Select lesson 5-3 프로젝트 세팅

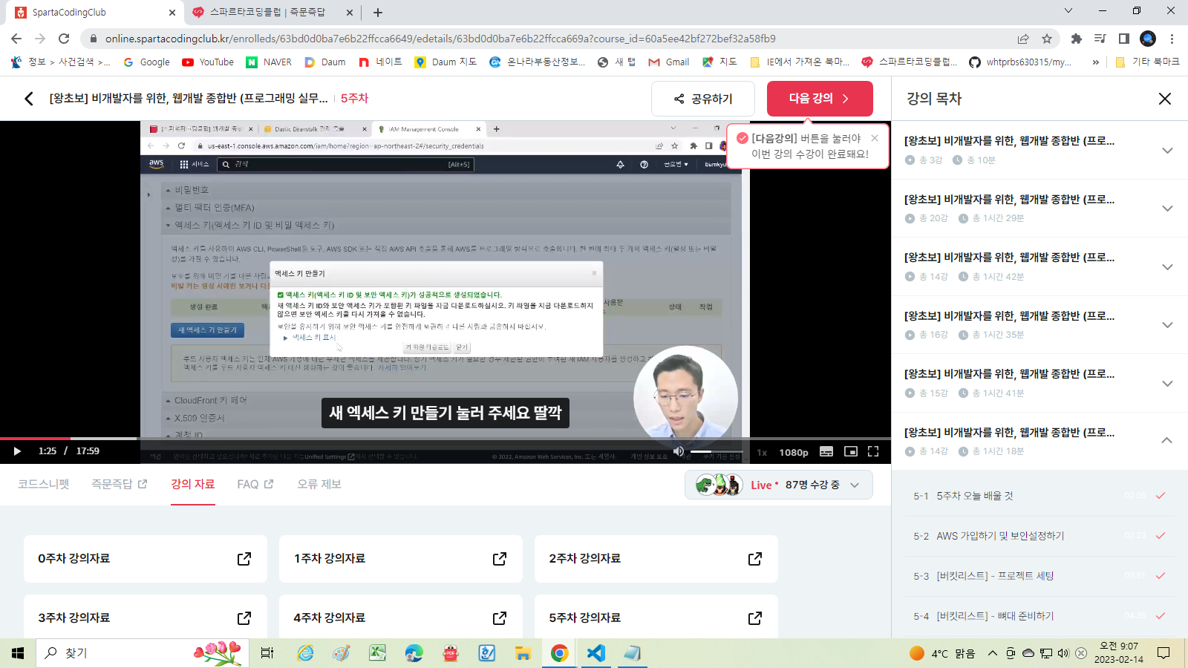tap(1039, 576)
